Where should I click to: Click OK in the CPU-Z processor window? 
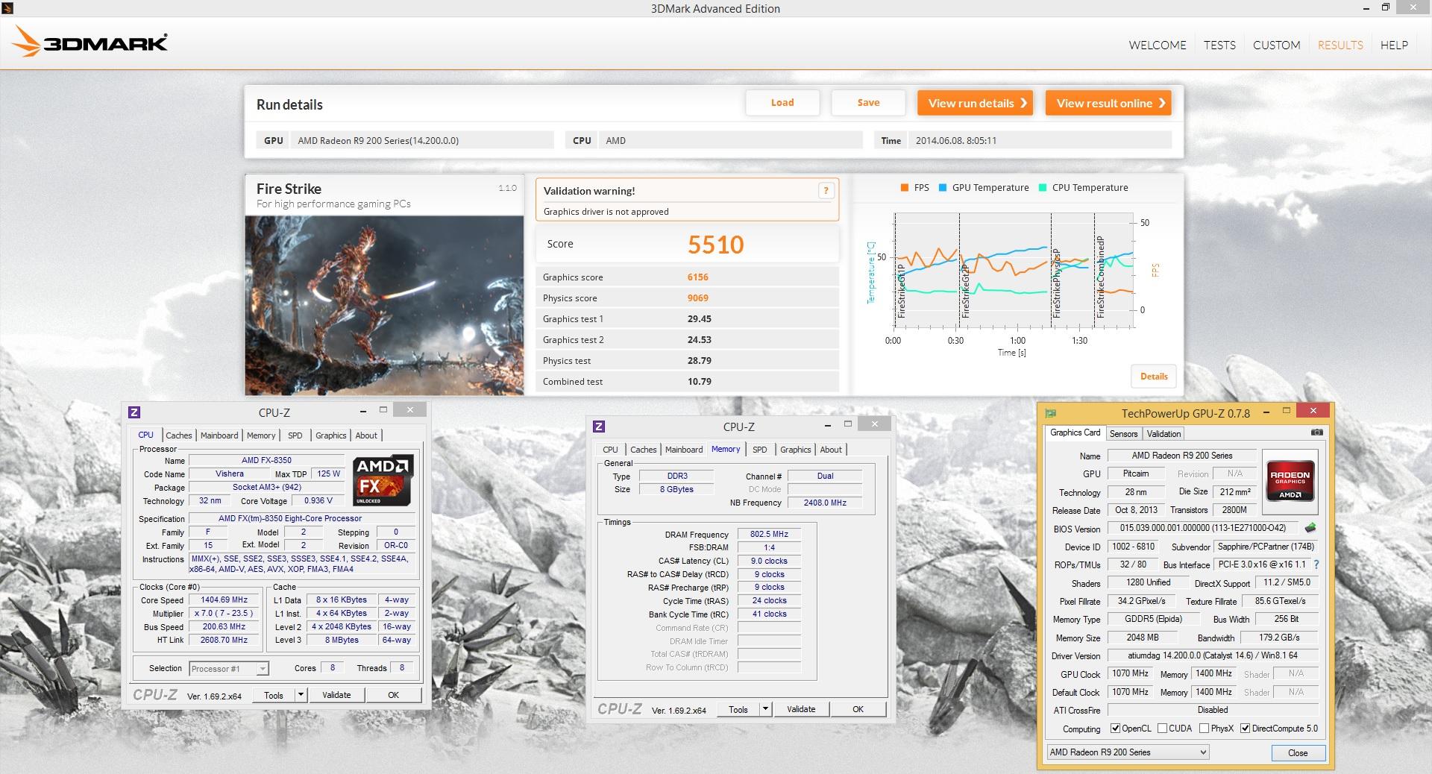pyautogui.click(x=394, y=695)
